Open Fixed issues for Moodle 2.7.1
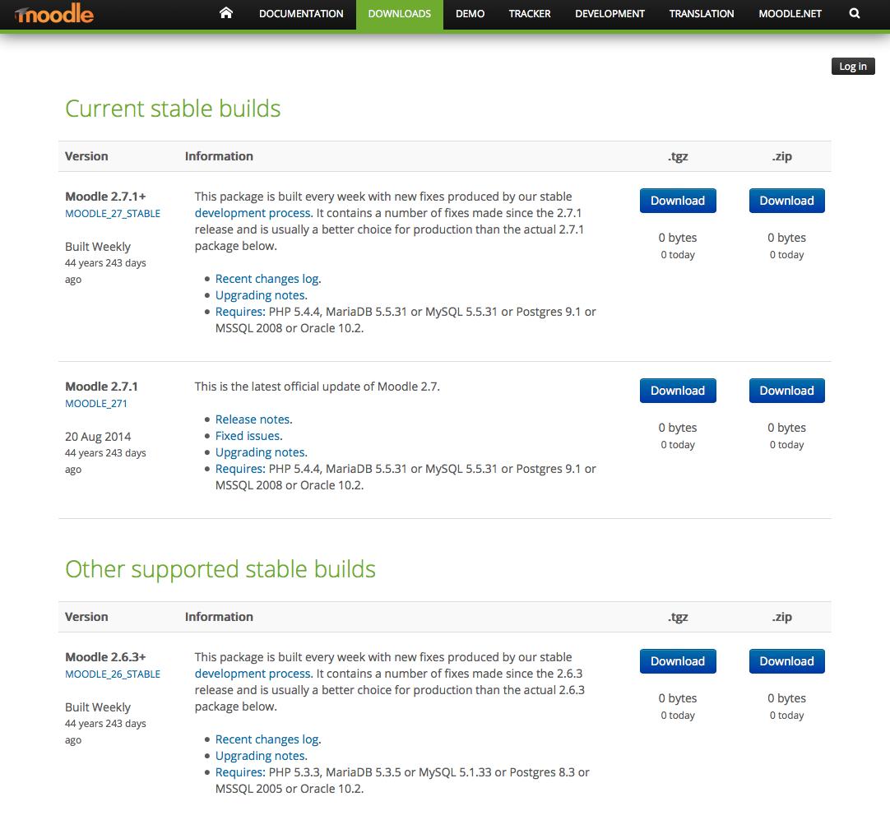The width and height of the screenshot is (890, 820). tap(248, 436)
